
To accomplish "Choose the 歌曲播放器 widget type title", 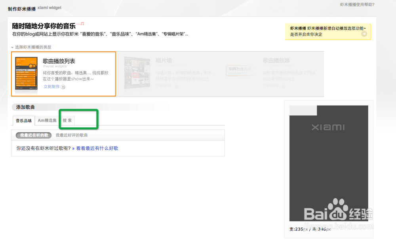I will [276, 60].
